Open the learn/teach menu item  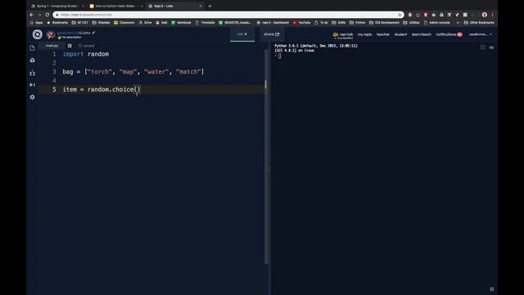[x=422, y=34]
